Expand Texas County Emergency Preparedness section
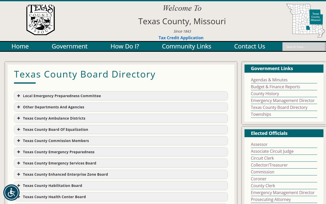The width and height of the screenshot is (326, 204). [x=121, y=152]
